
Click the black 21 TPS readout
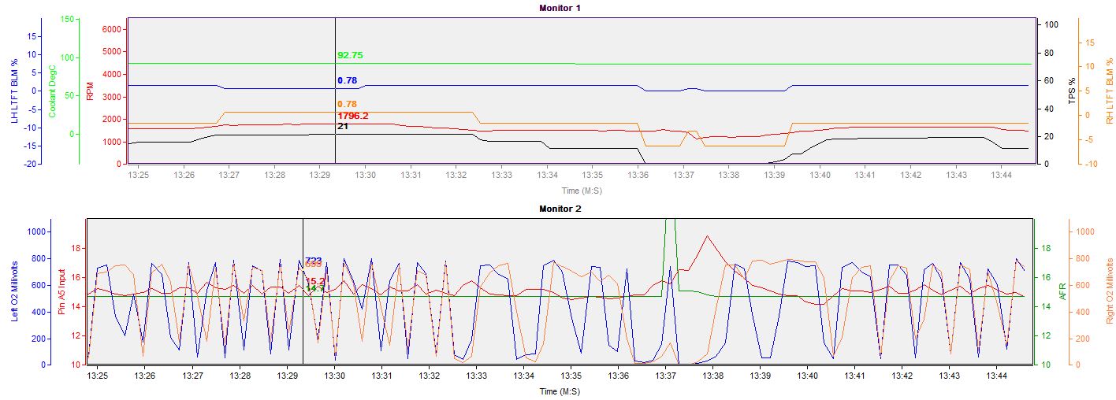(x=342, y=126)
